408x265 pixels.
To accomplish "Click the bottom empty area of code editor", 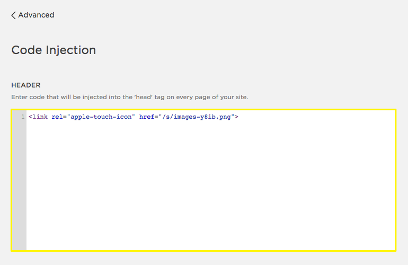I will tap(210, 238).
